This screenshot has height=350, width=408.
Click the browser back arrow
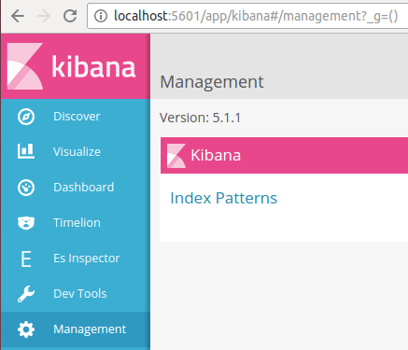coord(18,16)
